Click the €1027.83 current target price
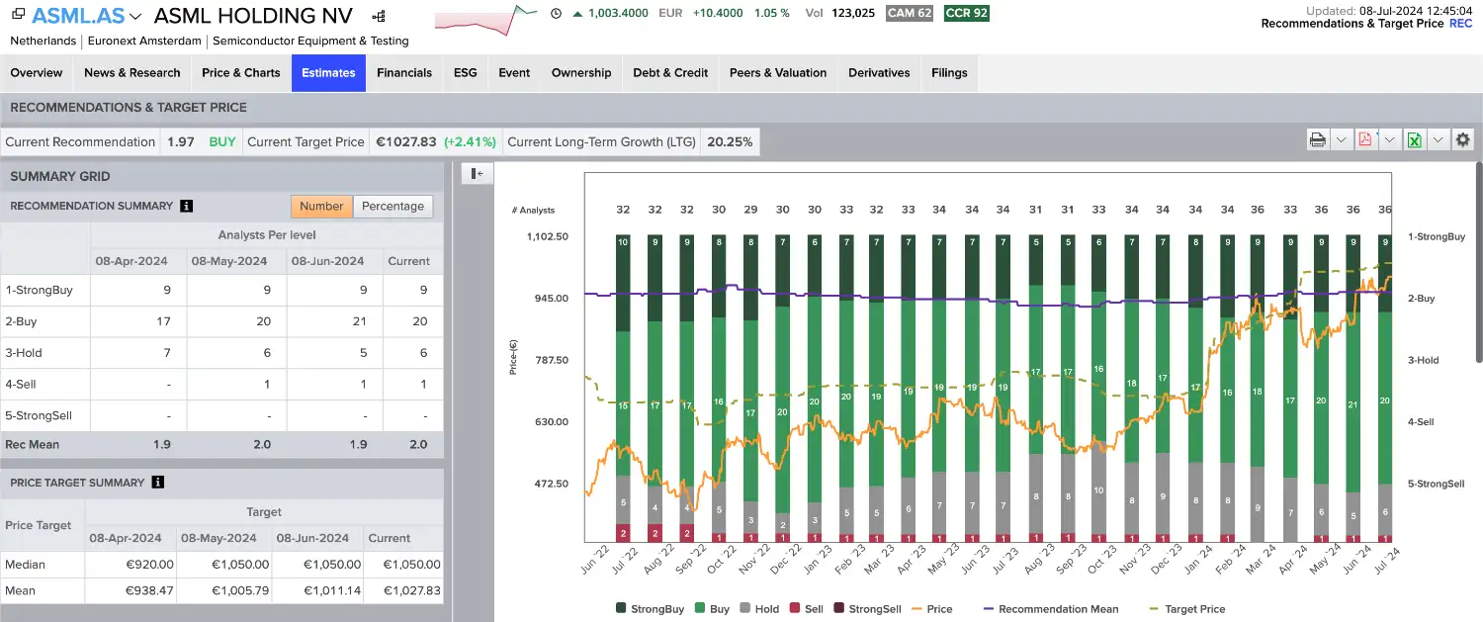The height and width of the screenshot is (622, 1483). (x=405, y=141)
